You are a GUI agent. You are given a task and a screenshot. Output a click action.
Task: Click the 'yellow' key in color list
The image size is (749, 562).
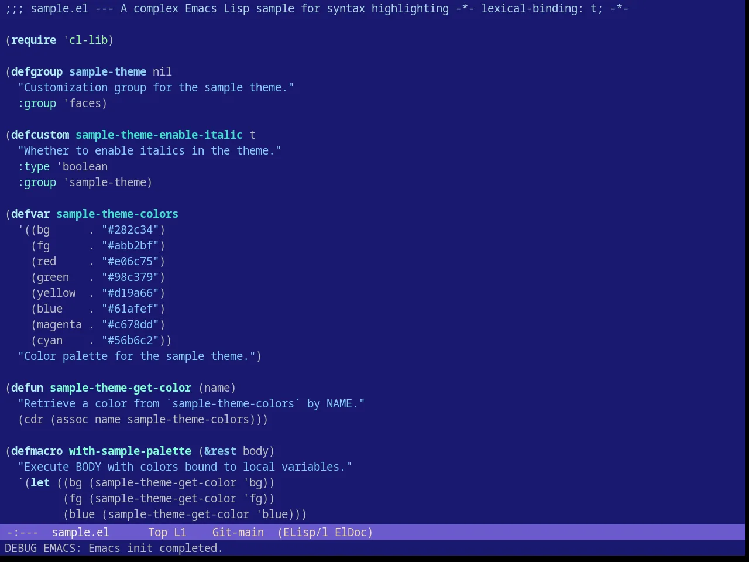(56, 293)
